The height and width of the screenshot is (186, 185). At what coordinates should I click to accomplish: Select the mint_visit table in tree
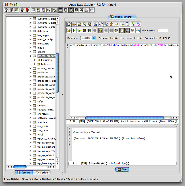tap(43, 44)
